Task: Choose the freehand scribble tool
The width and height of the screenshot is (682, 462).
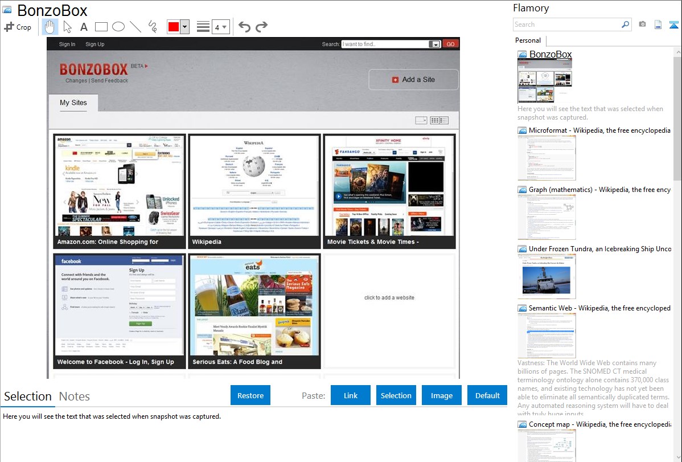Action: click(x=153, y=27)
